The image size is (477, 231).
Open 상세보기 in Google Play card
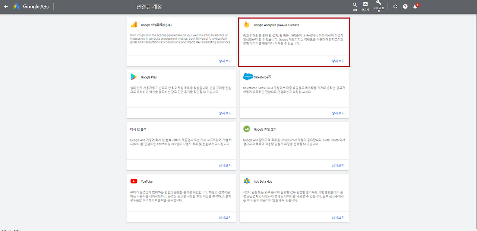tap(225, 113)
